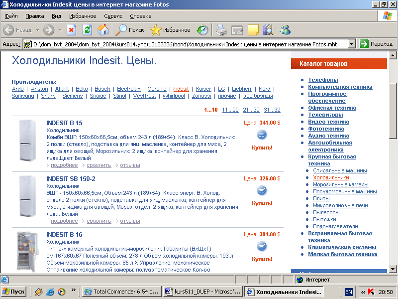Open Favorites star button

(x=170, y=30)
